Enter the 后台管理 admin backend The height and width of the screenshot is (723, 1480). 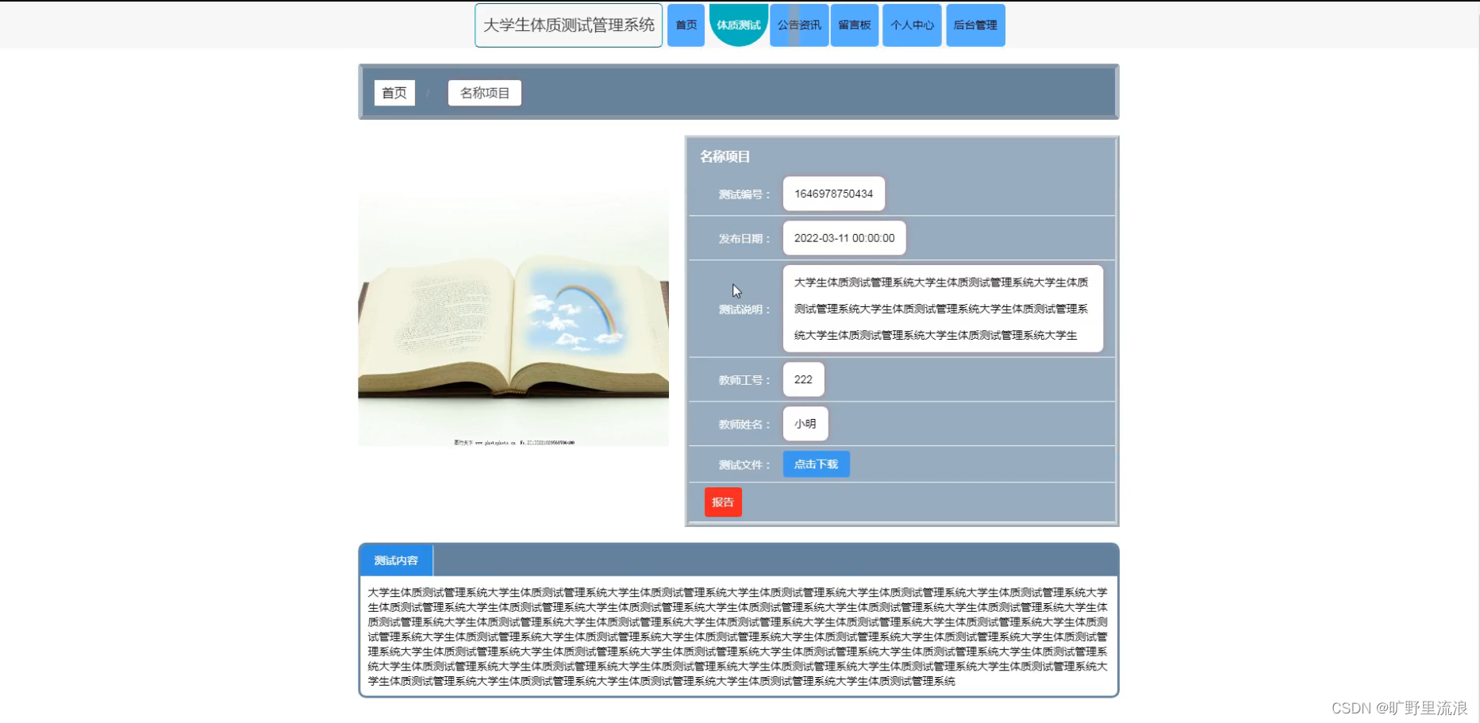[x=975, y=25]
